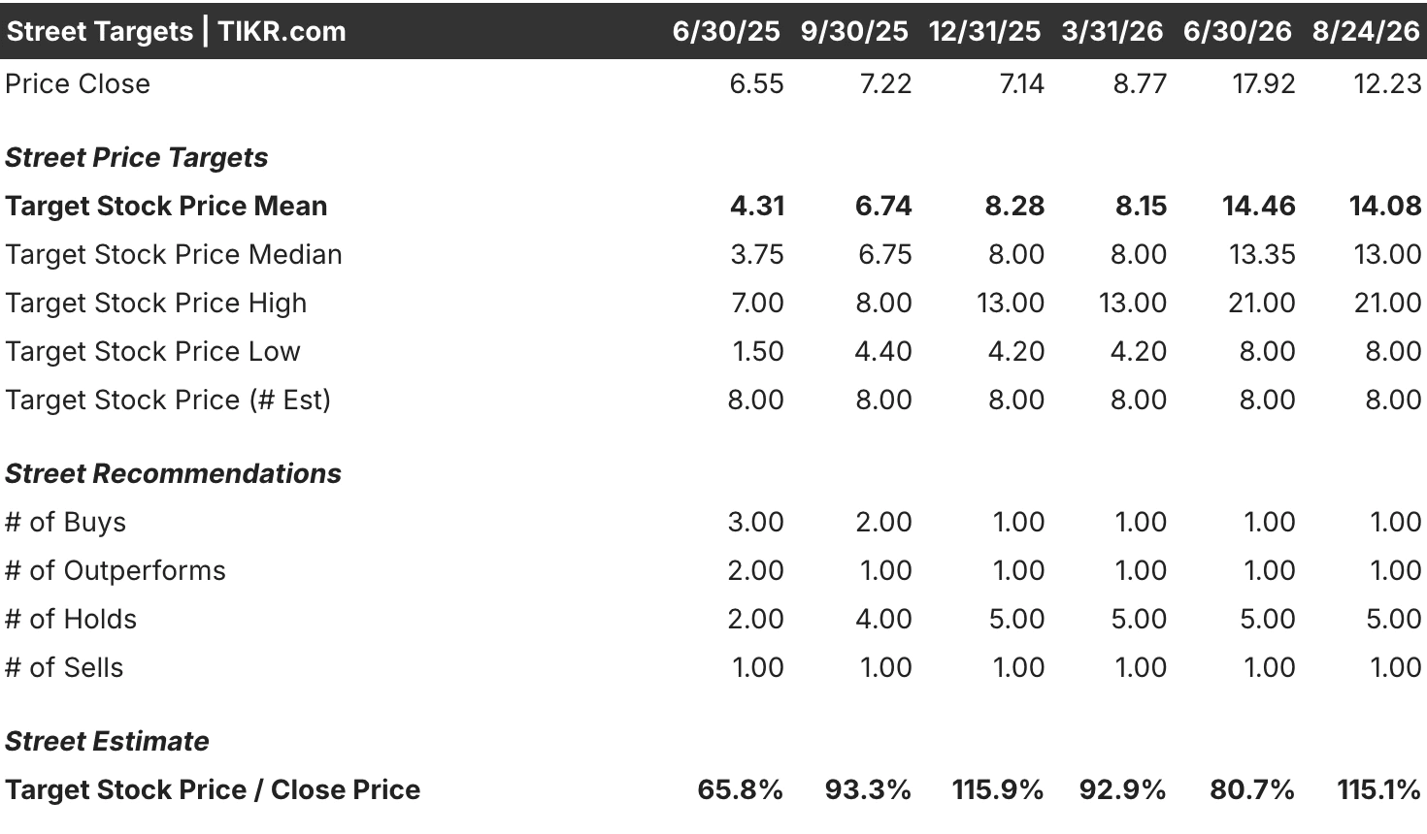Screen dimensions: 1427x834
Task: Click the Target Stock Price Low label
Action: pyautogui.click(x=152, y=351)
